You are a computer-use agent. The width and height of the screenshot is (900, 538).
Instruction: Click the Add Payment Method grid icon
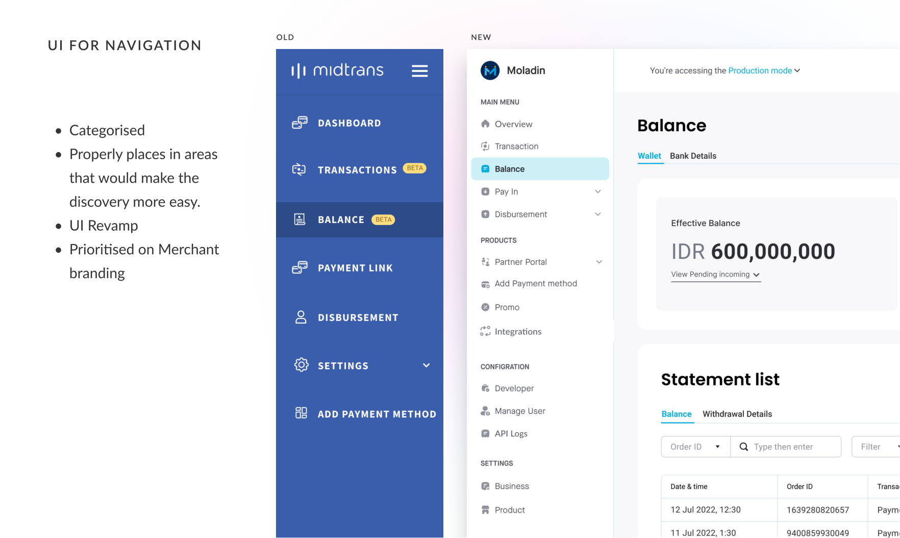[301, 413]
